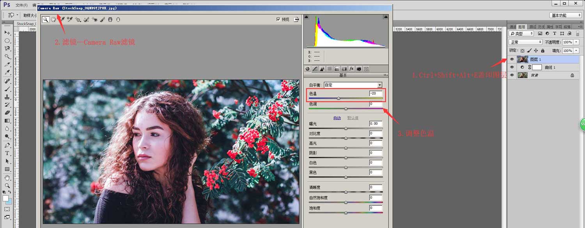Toggle highlight clipping warning on histogram
This screenshot has height=228, width=585.
tap(386, 17)
